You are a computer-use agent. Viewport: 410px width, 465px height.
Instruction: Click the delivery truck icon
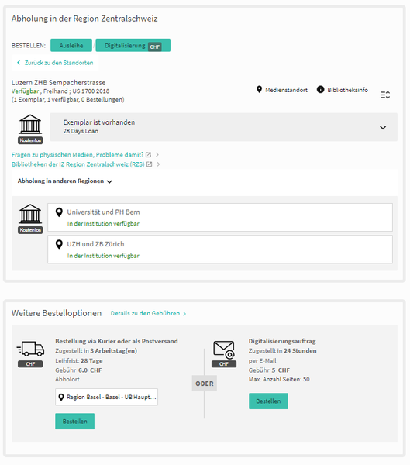click(x=30, y=349)
